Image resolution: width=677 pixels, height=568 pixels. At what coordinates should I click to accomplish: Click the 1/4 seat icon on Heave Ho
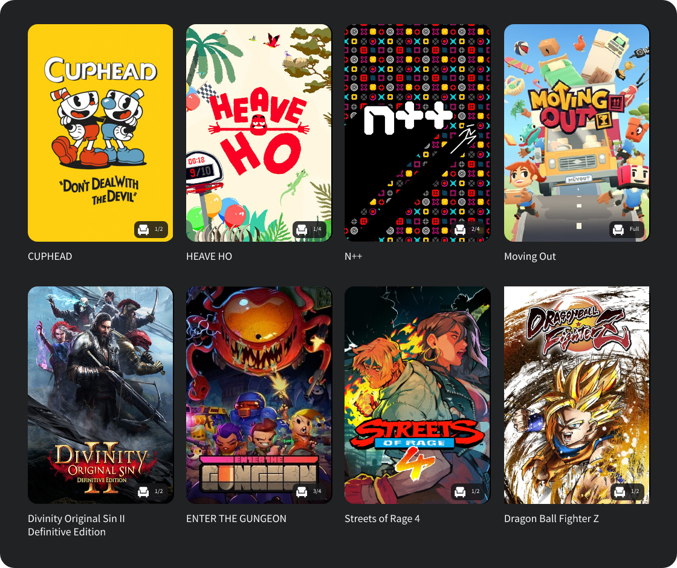302,229
